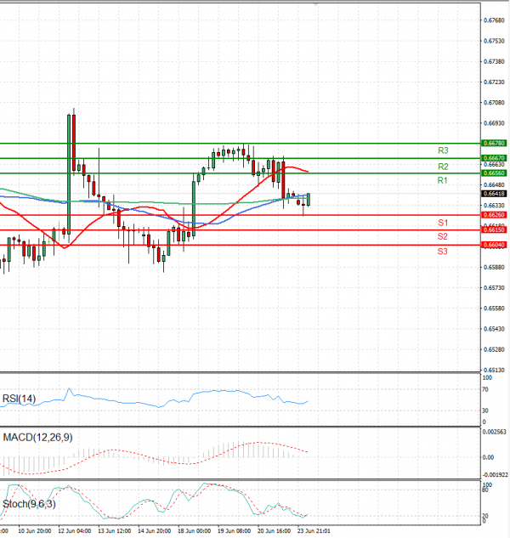Click the RSI(14) indicator label
510x538 pixels.
19,399
